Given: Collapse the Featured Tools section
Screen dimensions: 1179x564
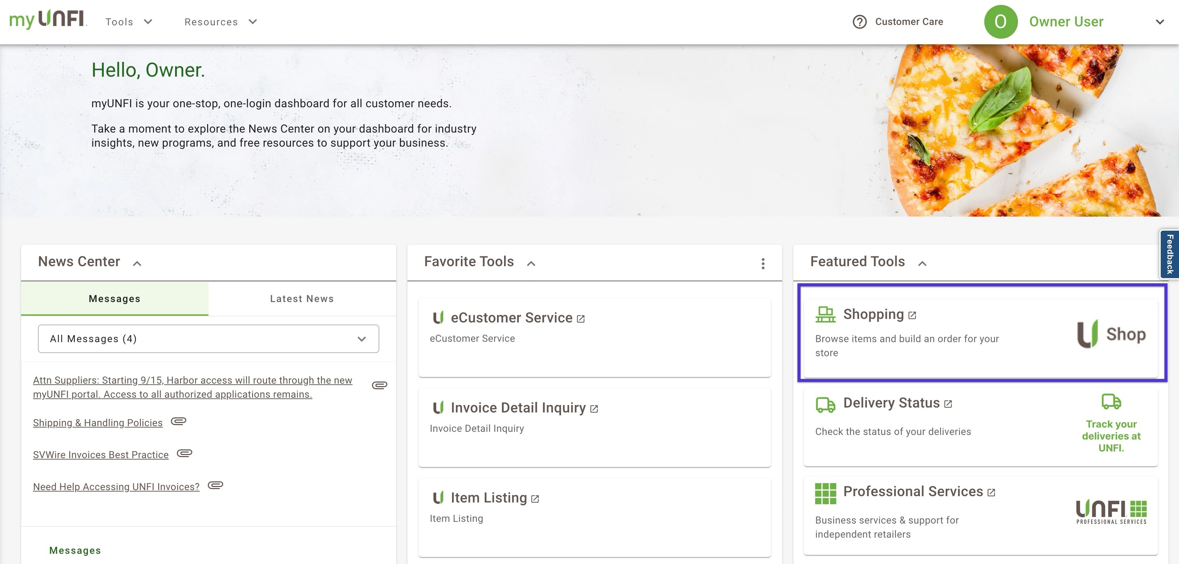Looking at the screenshot, I should [x=922, y=263].
